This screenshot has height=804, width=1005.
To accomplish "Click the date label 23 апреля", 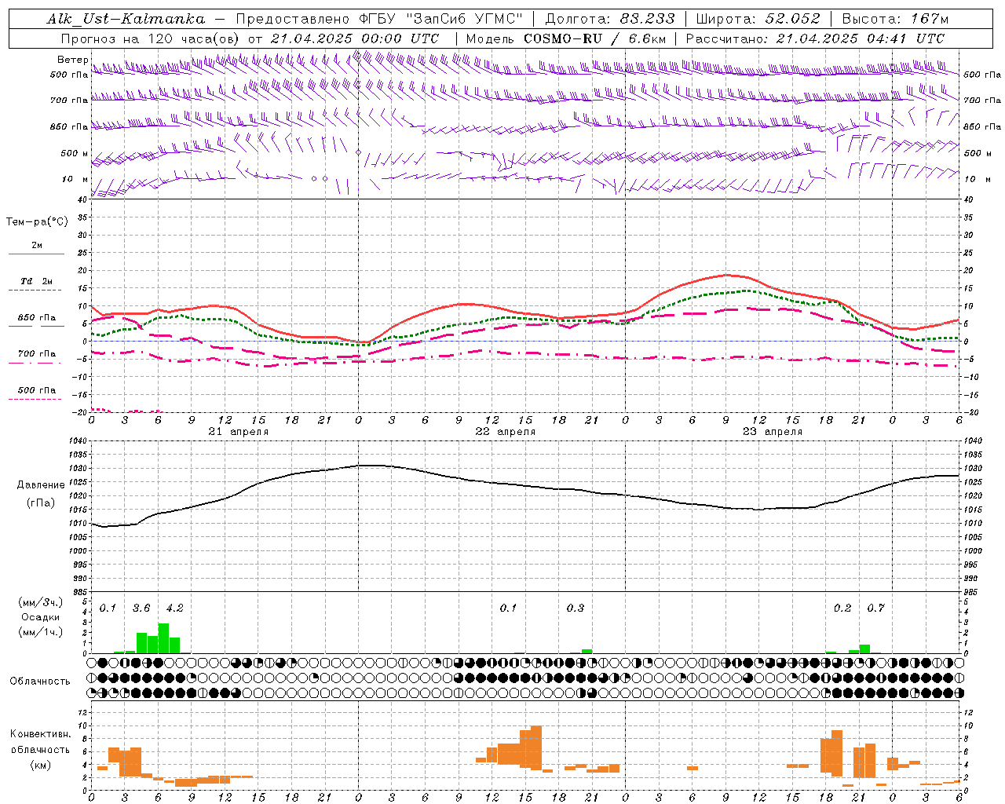I will click(773, 432).
